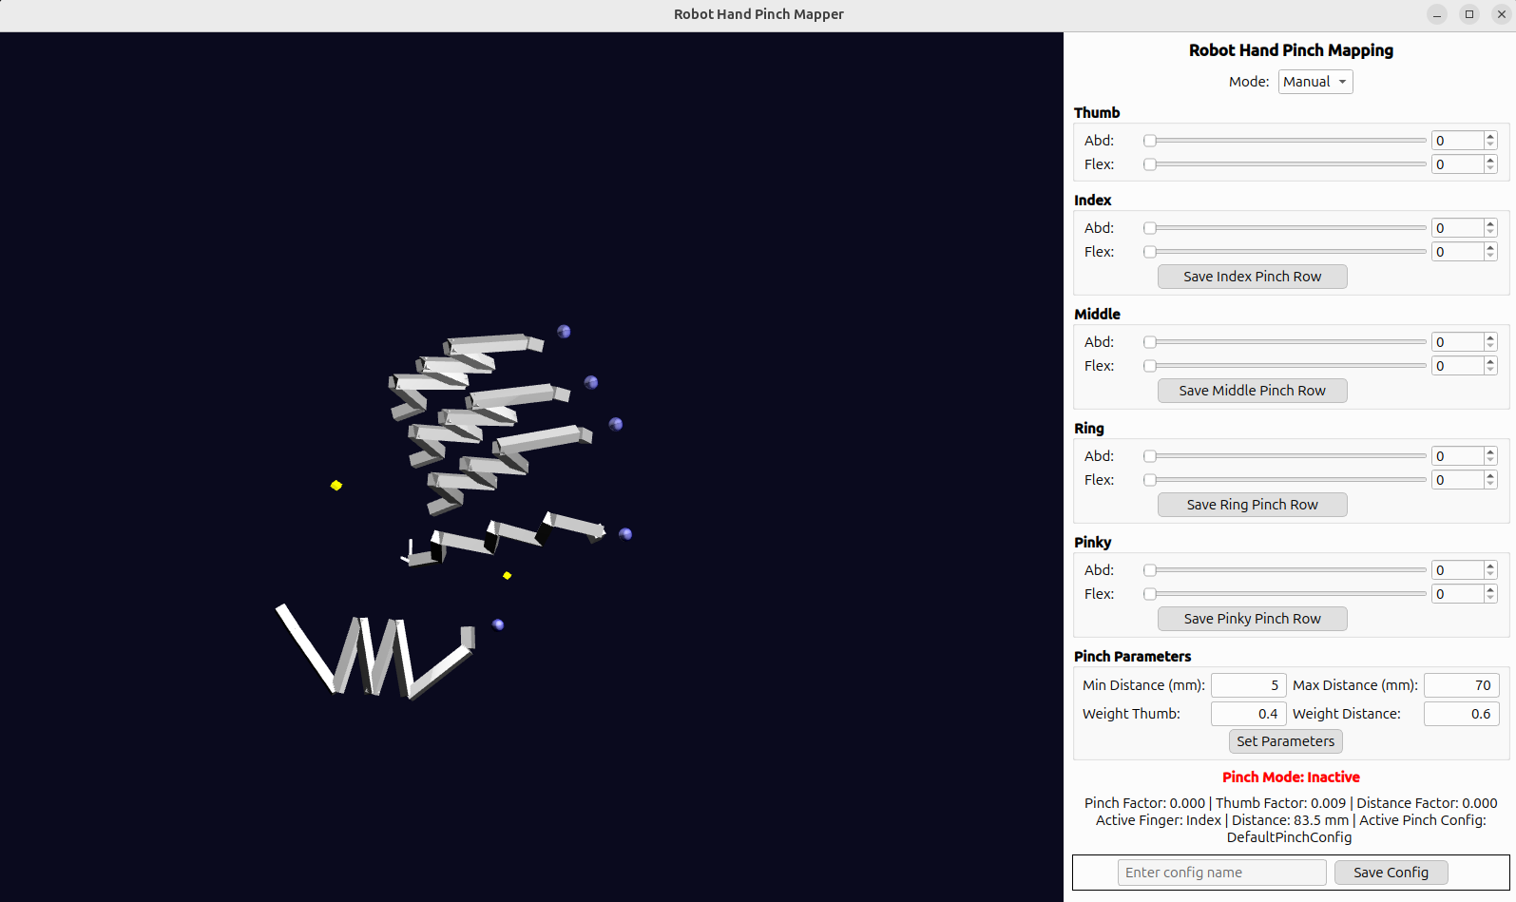Save the Ring pinch row
Viewport: 1516px width, 902px height.
coord(1253,505)
